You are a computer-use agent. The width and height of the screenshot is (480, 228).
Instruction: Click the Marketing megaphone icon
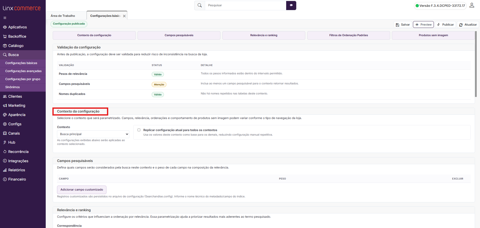[5, 105]
